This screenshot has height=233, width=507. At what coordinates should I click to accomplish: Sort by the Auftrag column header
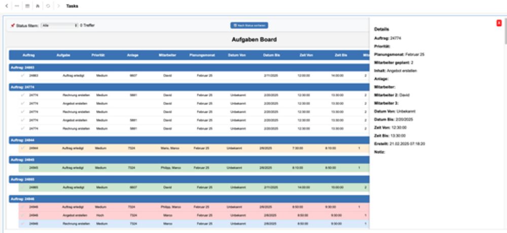tap(28, 55)
